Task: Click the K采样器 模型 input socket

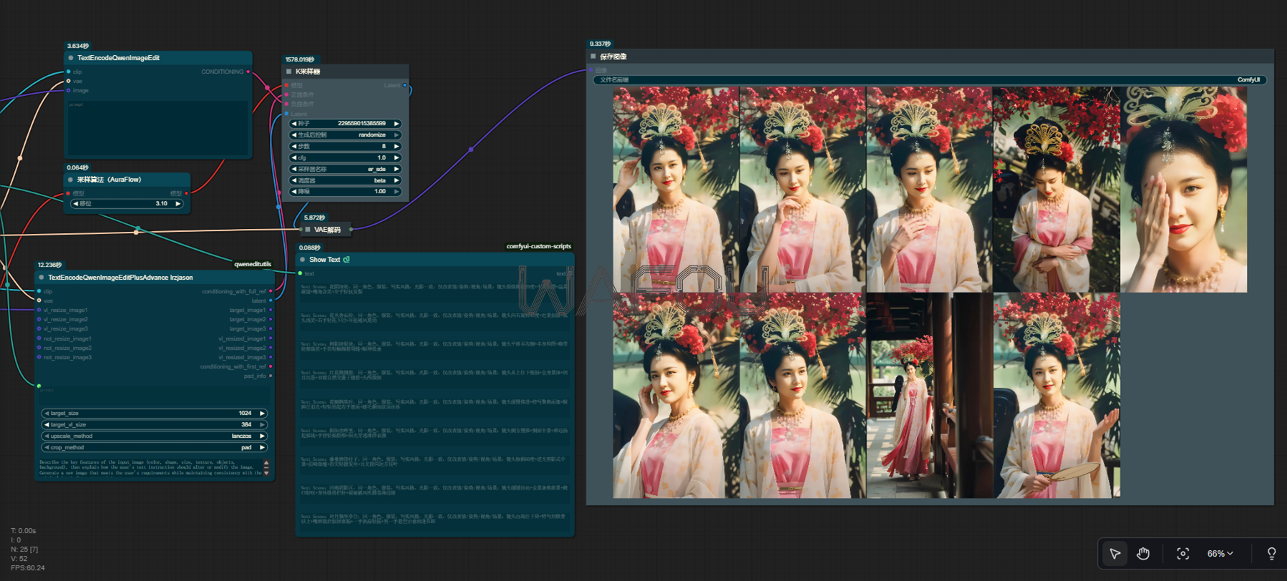Action: point(287,86)
